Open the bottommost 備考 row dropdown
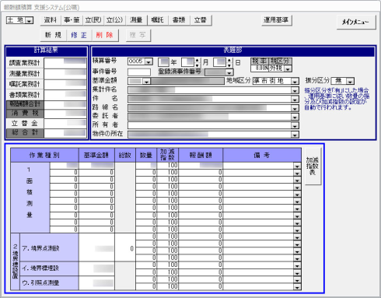This screenshot has height=298, width=381. (x=297, y=287)
